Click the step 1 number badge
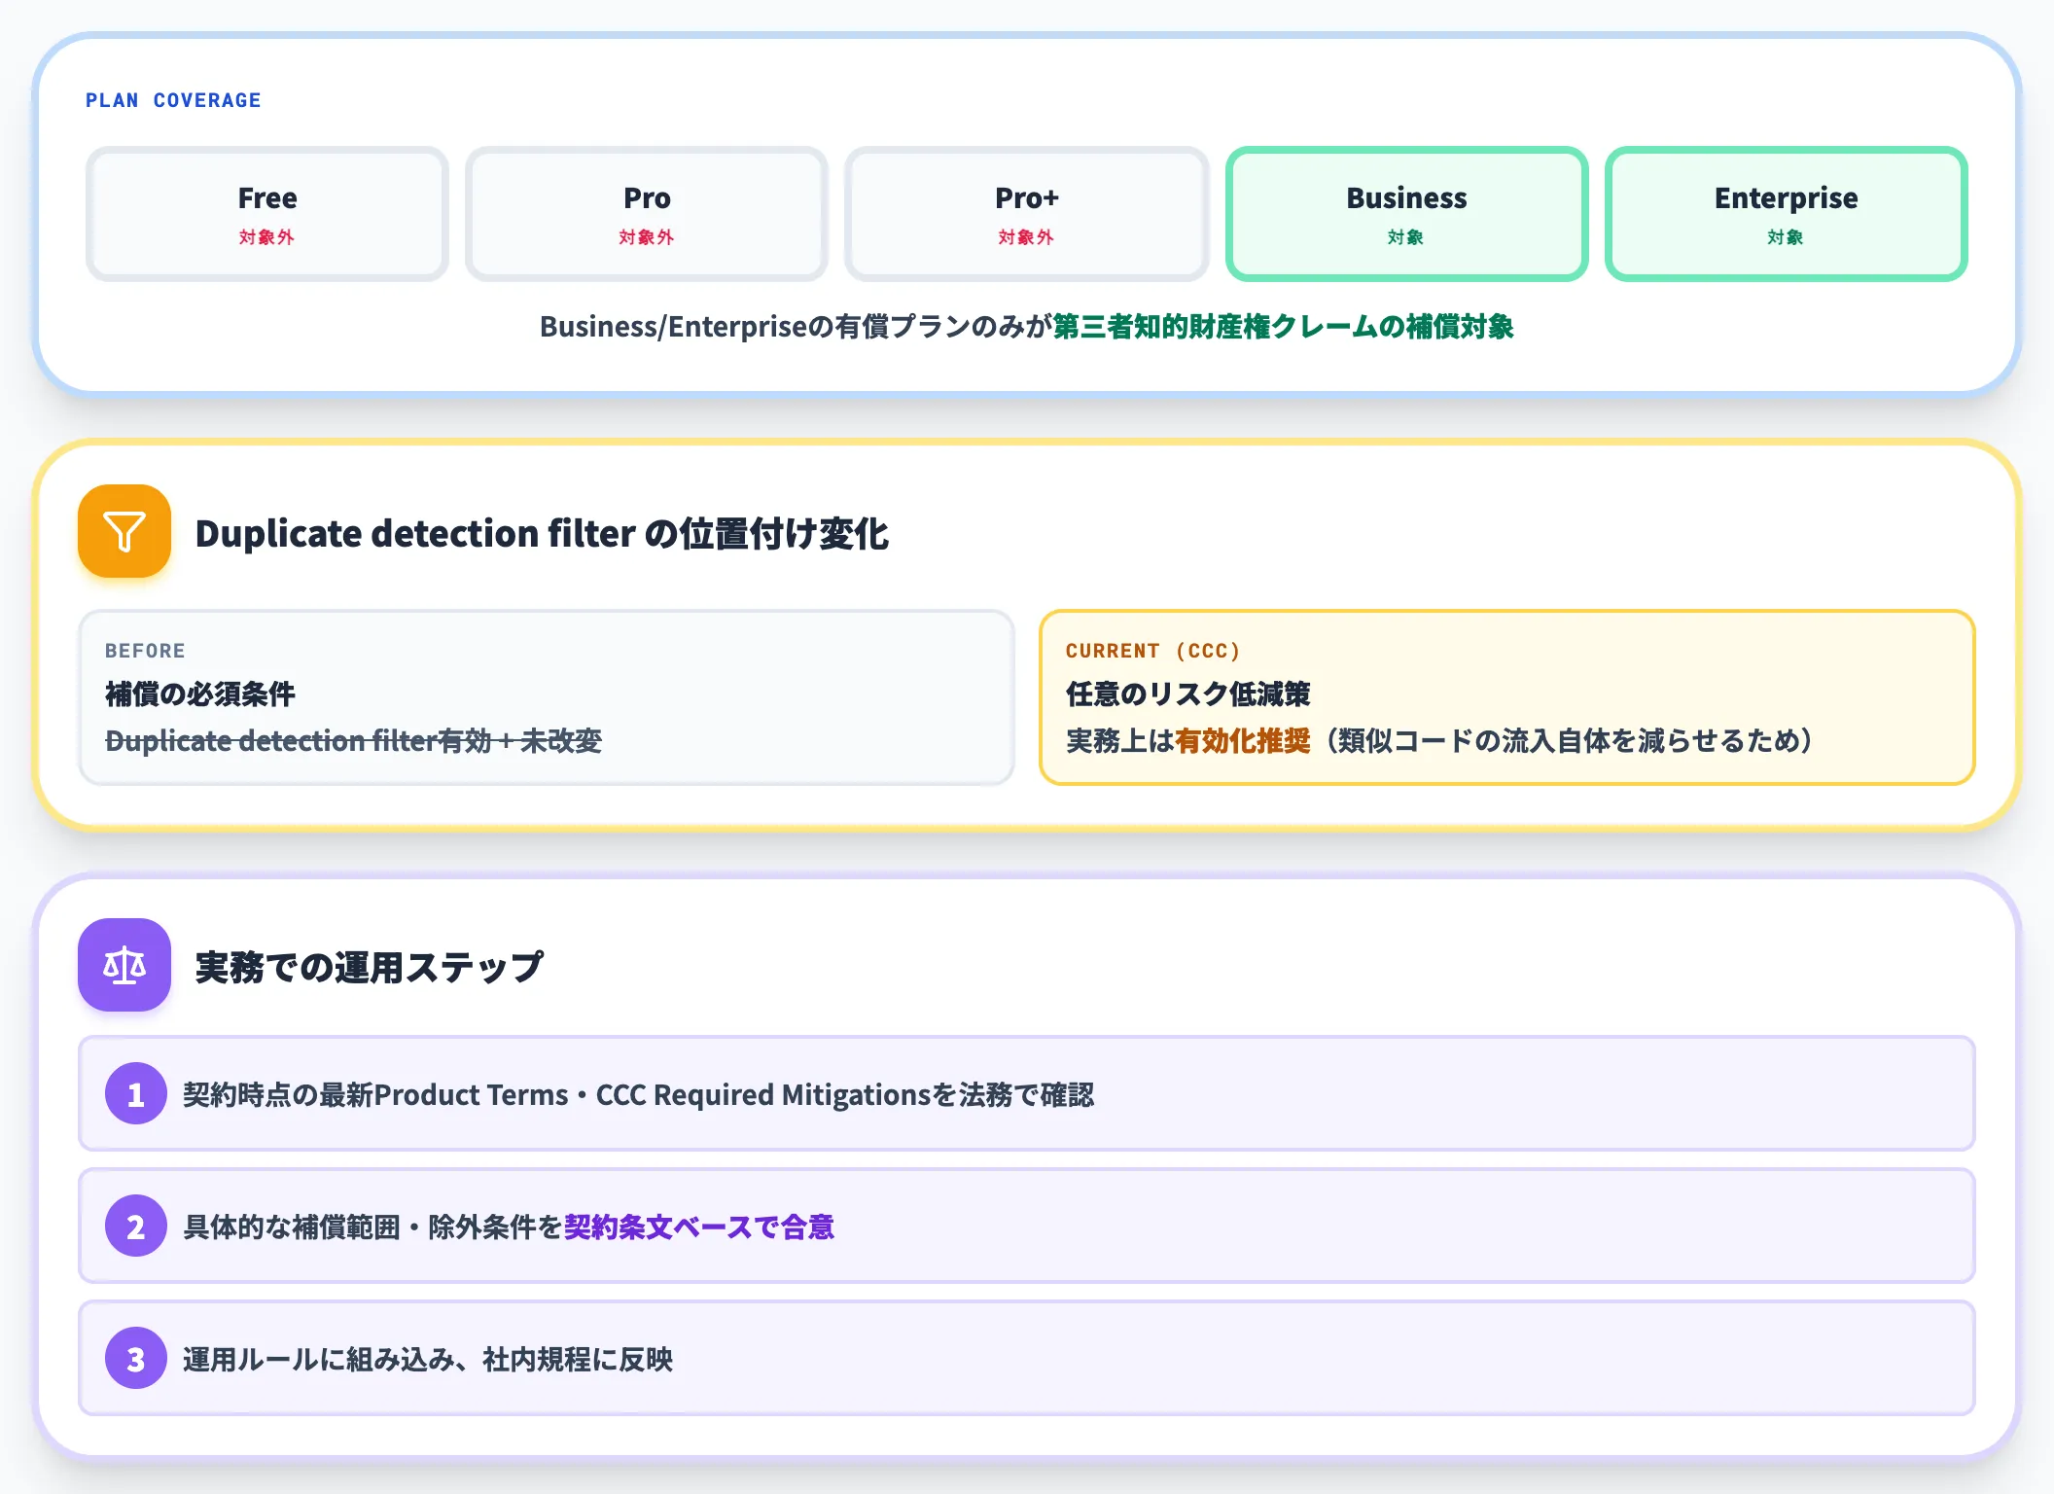Image resolution: width=2054 pixels, height=1494 pixels. (x=136, y=1094)
